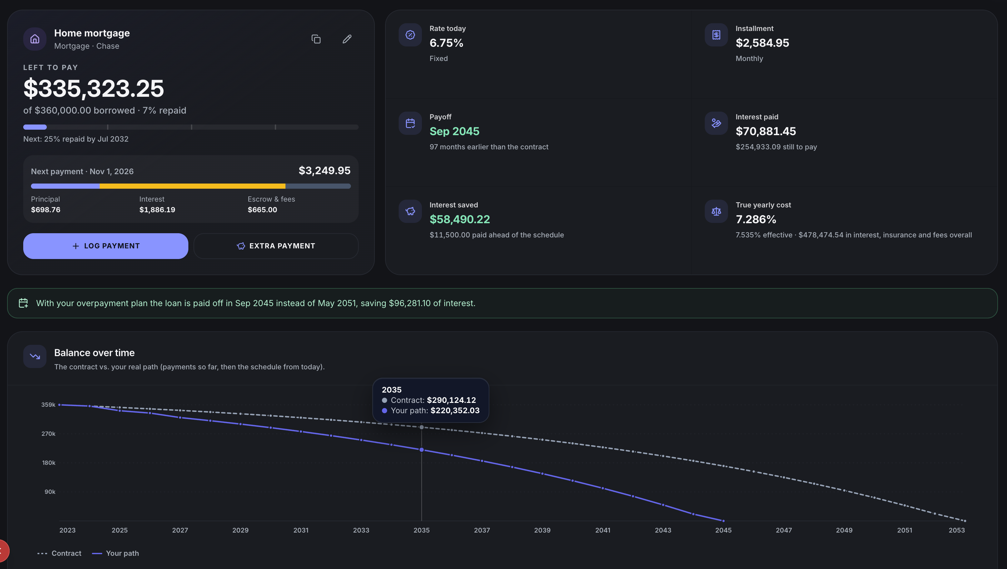Toggle the Your path legend entry
The width and height of the screenshot is (1007, 569).
(115, 554)
